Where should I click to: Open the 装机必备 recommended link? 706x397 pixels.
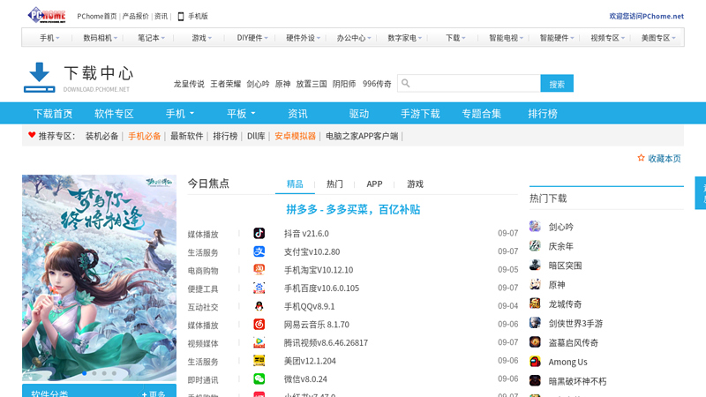[x=101, y=136]
